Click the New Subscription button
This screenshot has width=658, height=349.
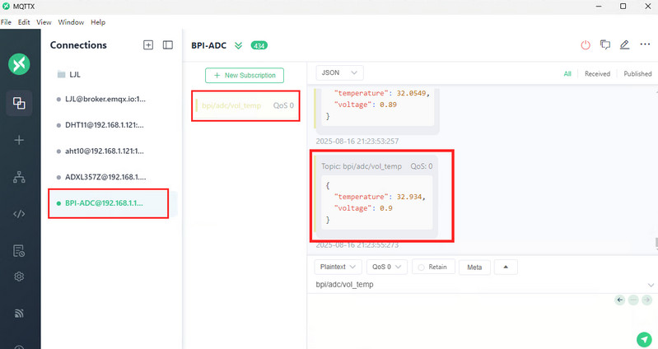245,76
